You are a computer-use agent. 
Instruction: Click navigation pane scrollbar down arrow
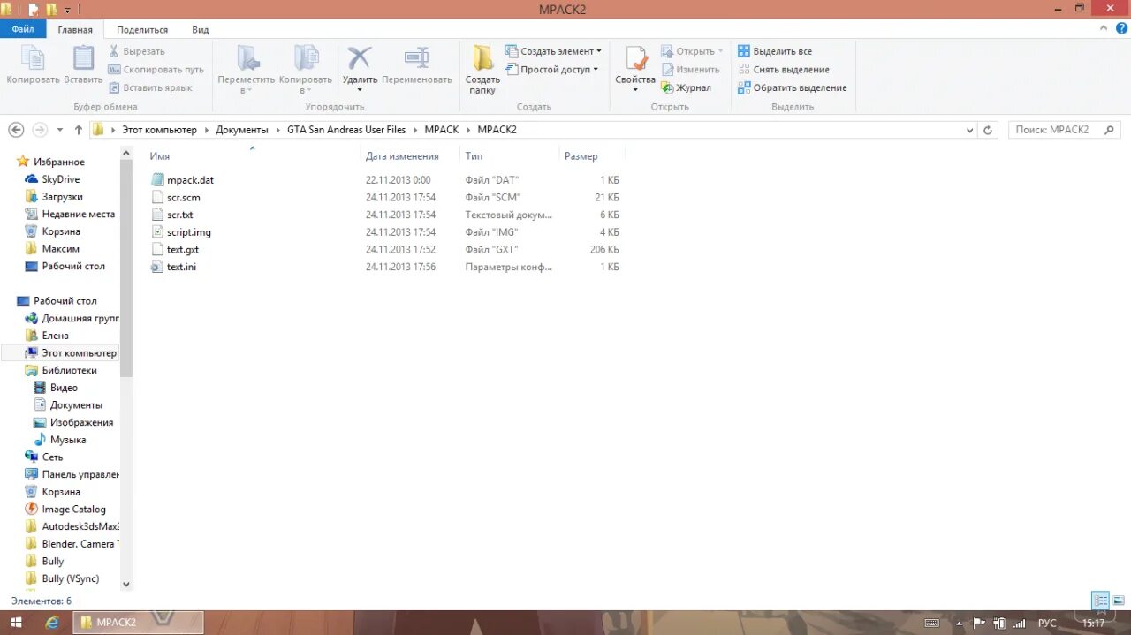125,584
